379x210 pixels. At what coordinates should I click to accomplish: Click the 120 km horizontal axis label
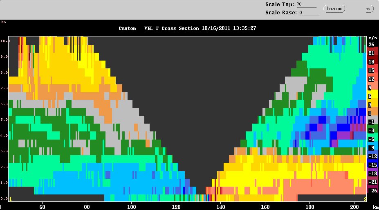[x=176, y=207]
